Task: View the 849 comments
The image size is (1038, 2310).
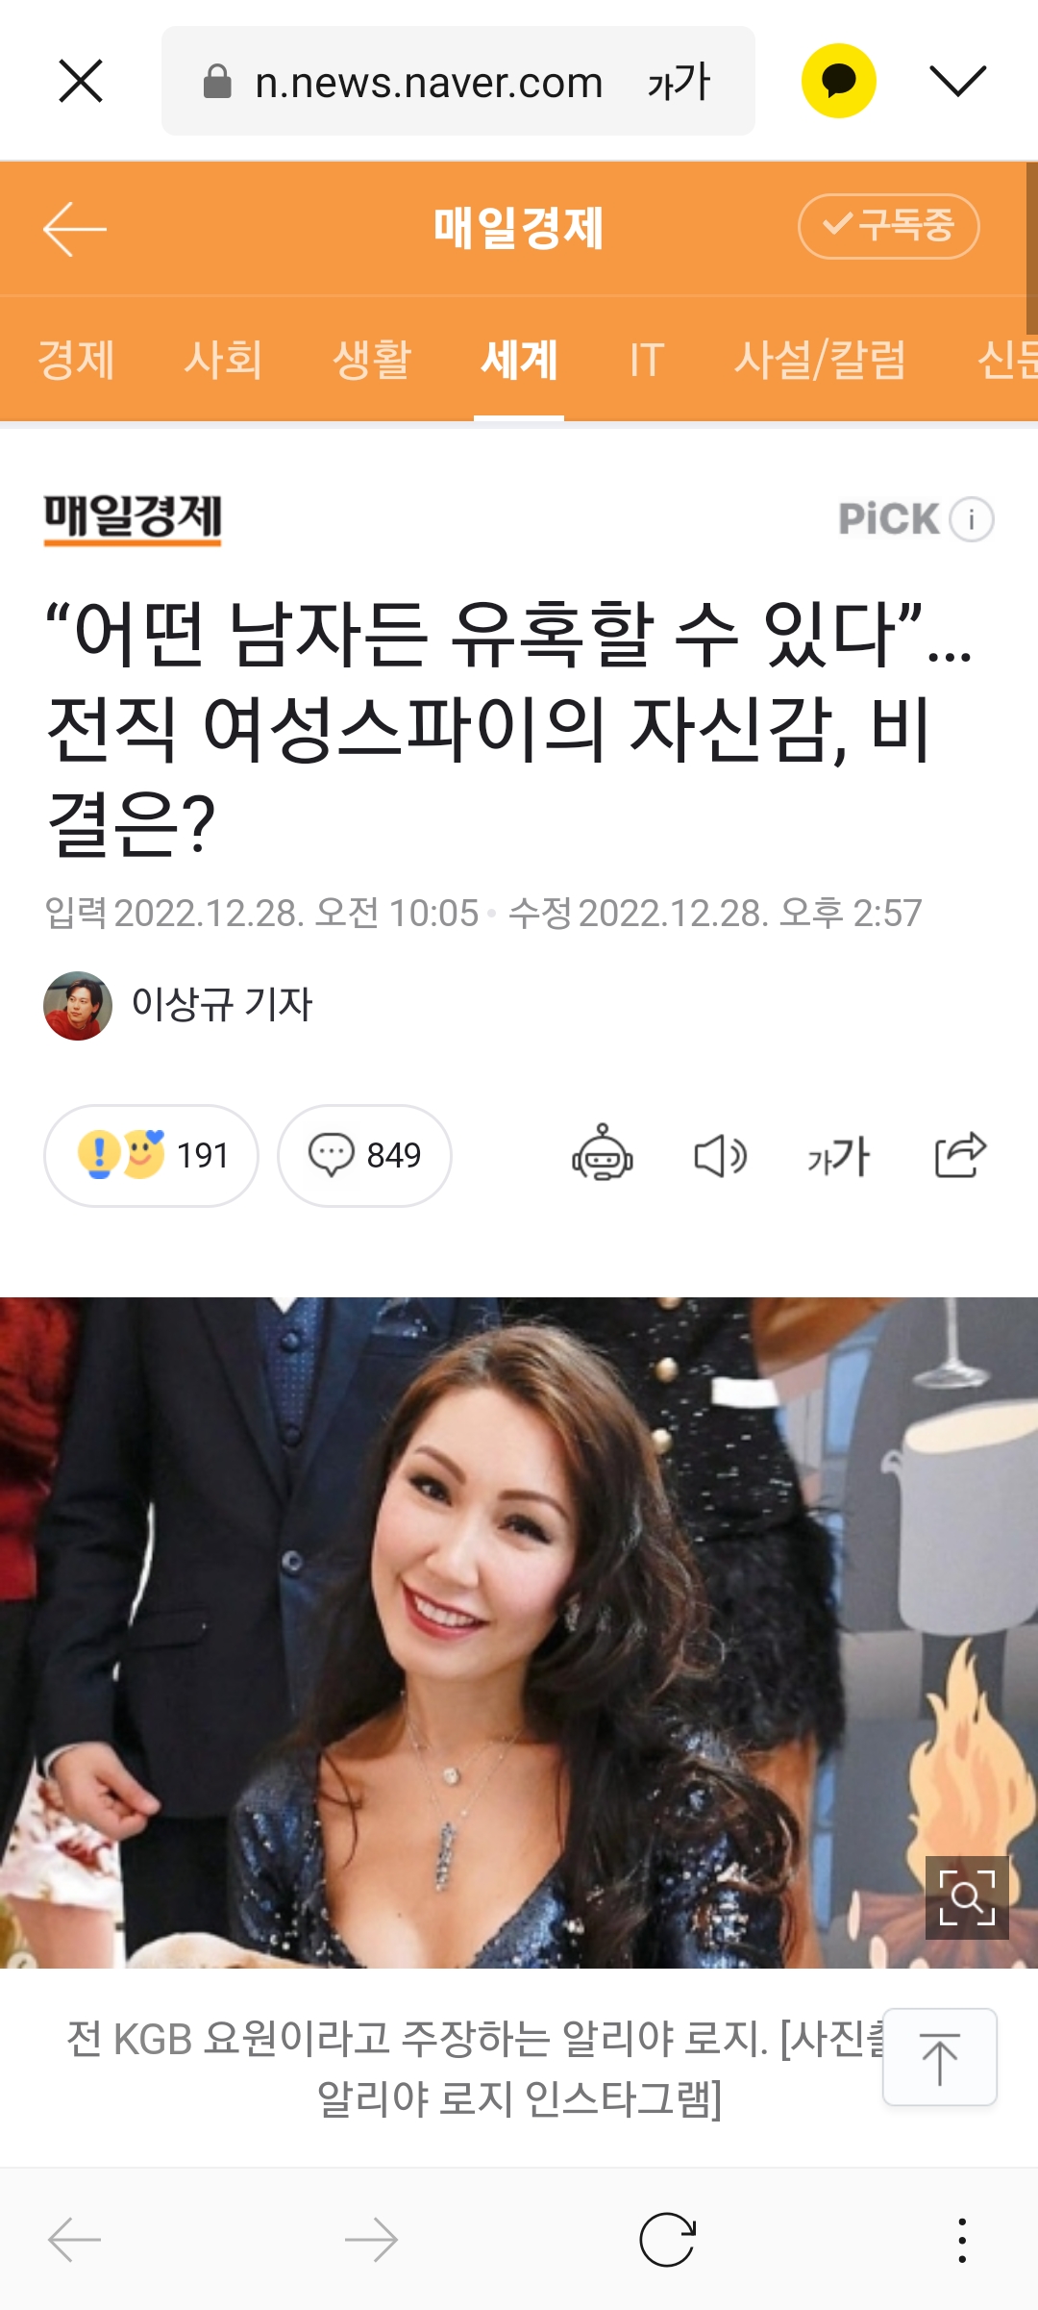Action: 364,1155
